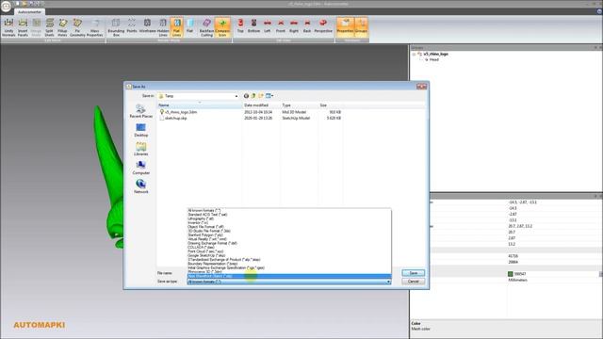Switch to Hidden Lines render mode
The height and width of the screenshot is (339, 603).
pyautogui.click(x=163, y=27)
